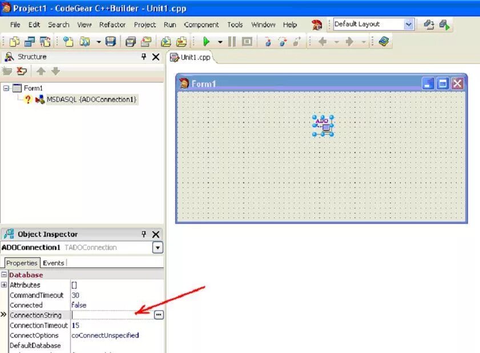Image resolution: width=480 pixels, height=353 pixels.
Task: Expand the Attributes property
Action: (x=3, y=285)
